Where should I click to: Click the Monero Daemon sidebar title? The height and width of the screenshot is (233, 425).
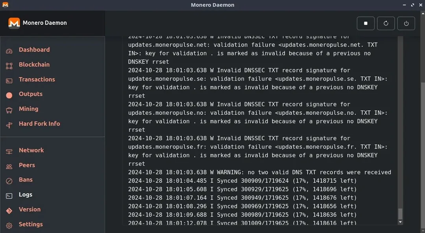[x=45, y=23]
